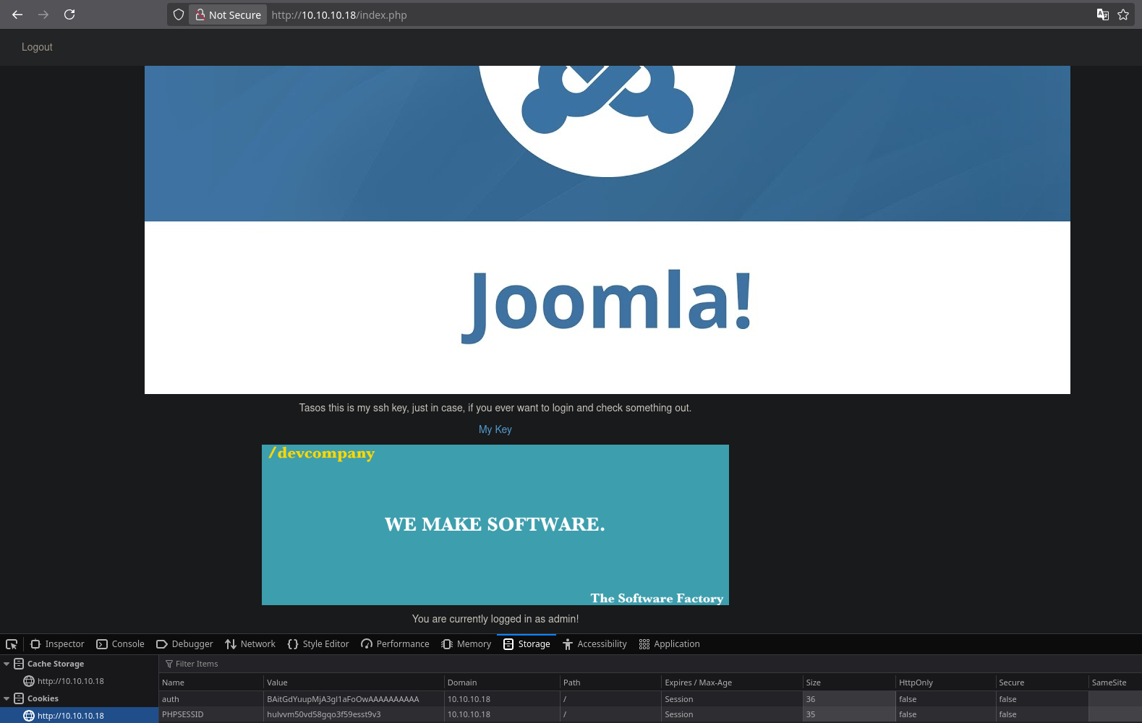Click the WE MAKE SOFTWARE banner image
Viewport: 1142px width, 723px height.
495,525
